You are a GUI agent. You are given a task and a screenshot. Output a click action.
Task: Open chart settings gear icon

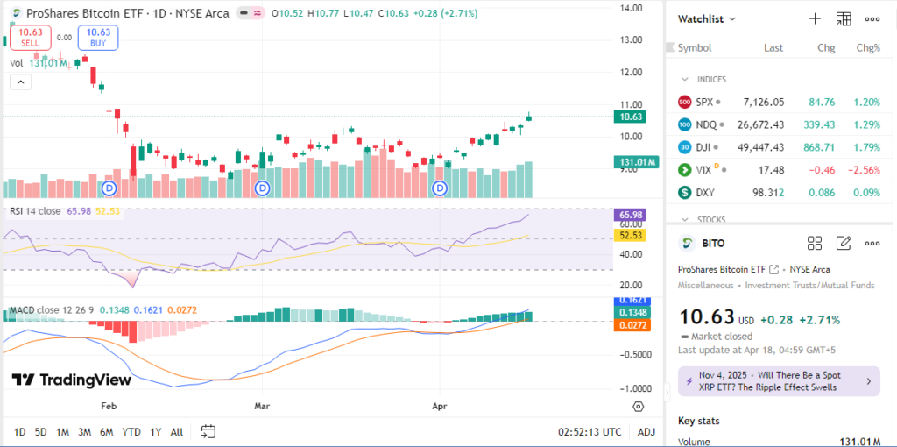tap(639, 407)
